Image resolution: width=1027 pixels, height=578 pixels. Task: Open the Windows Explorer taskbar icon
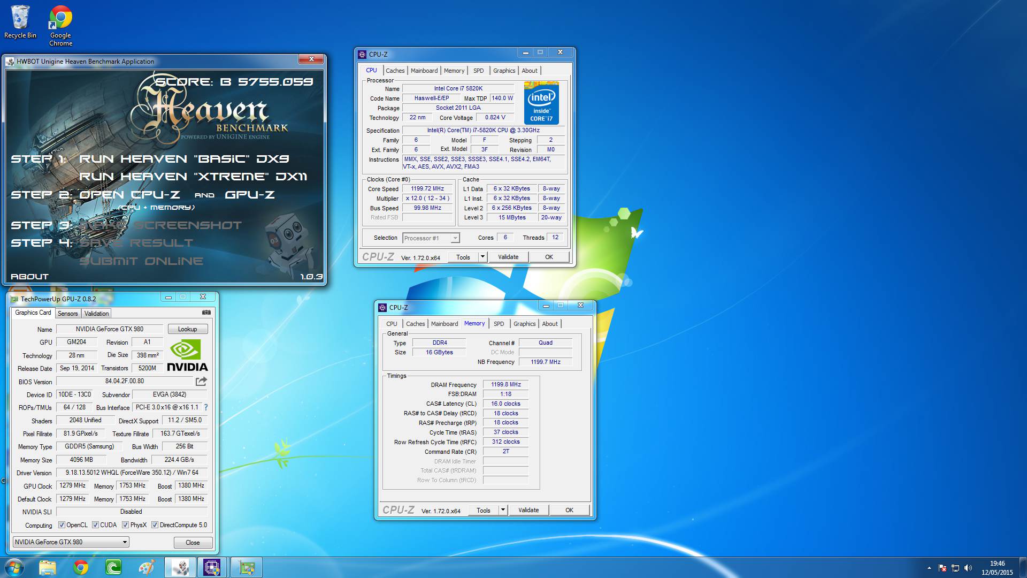coord(47,567)
